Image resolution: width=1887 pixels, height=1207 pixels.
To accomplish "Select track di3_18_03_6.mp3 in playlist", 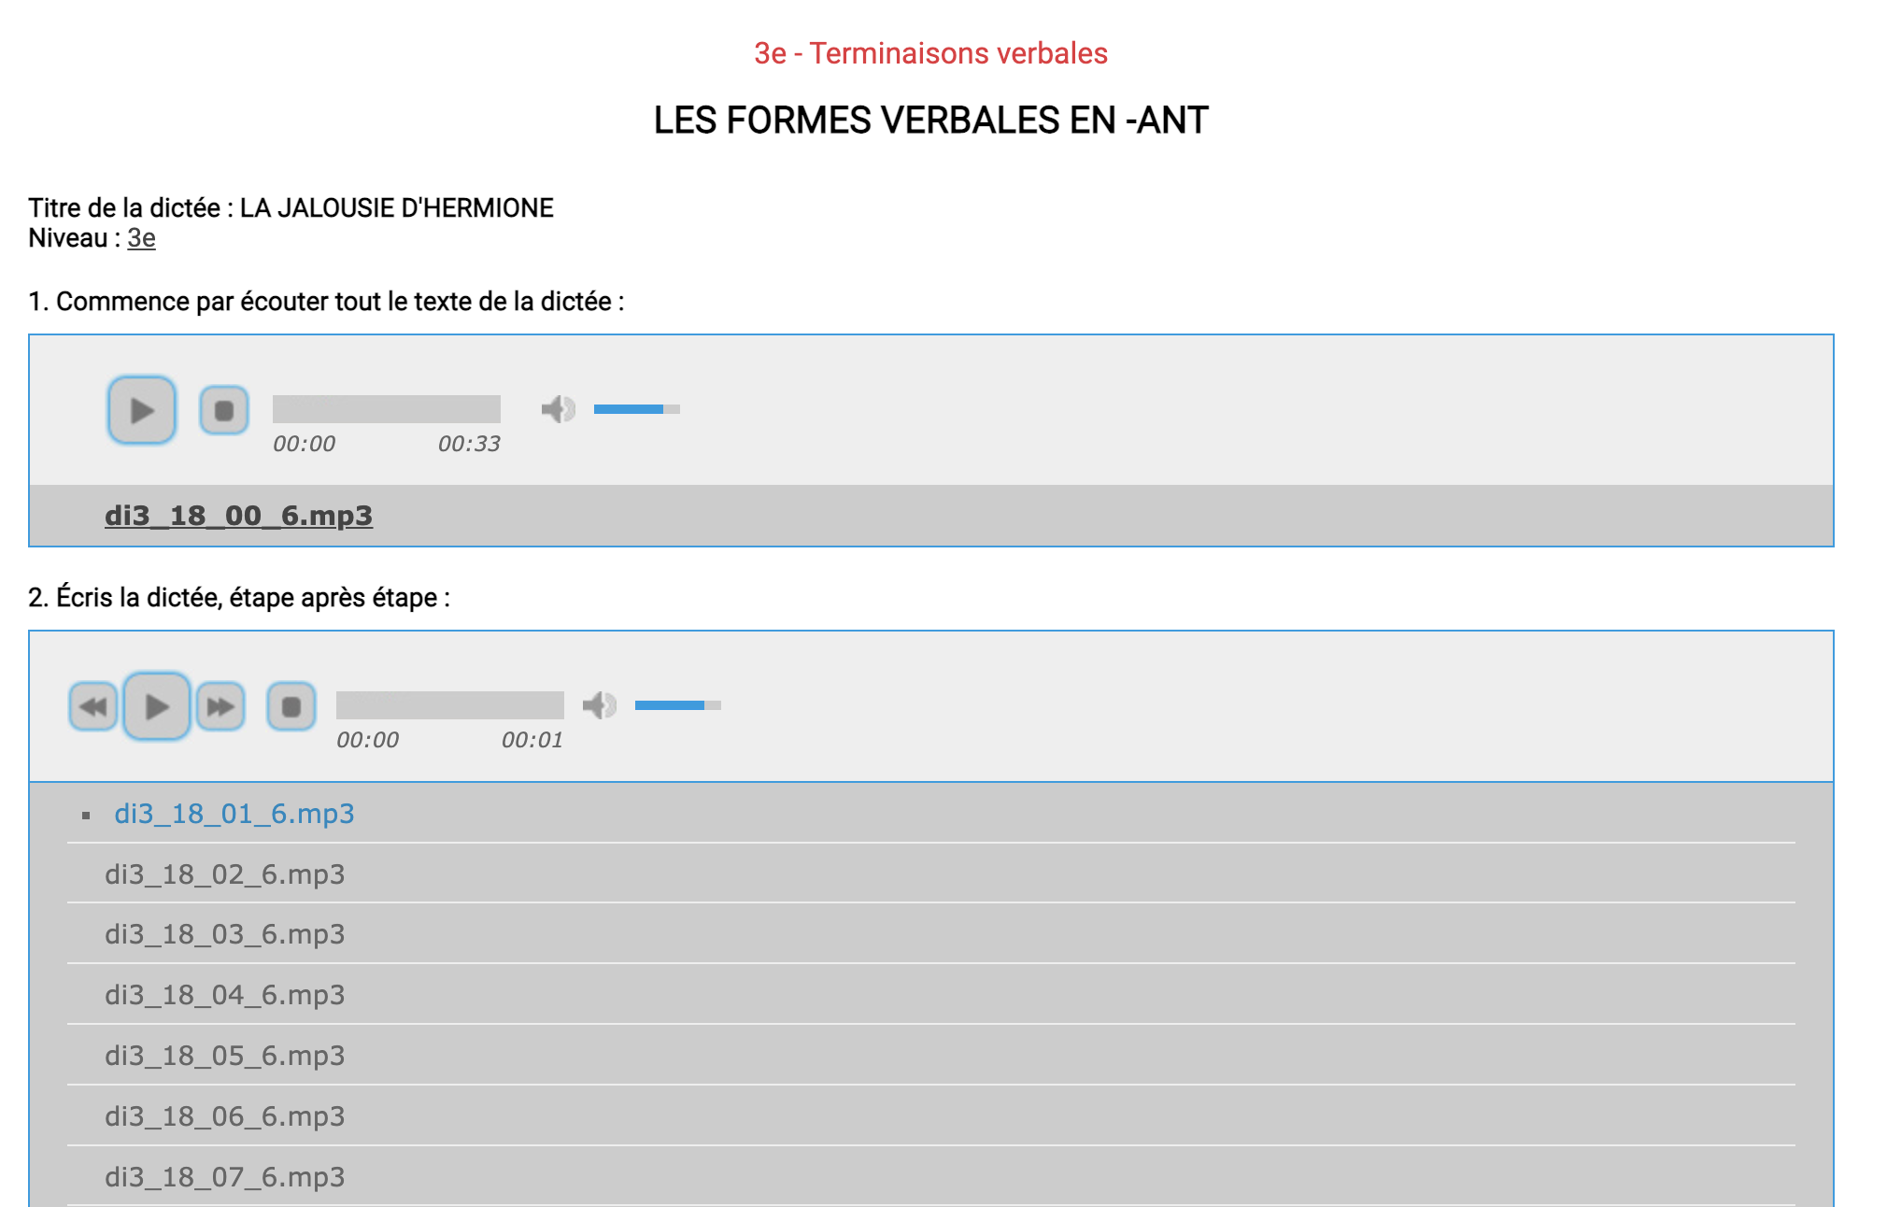I will coord(224,934).
